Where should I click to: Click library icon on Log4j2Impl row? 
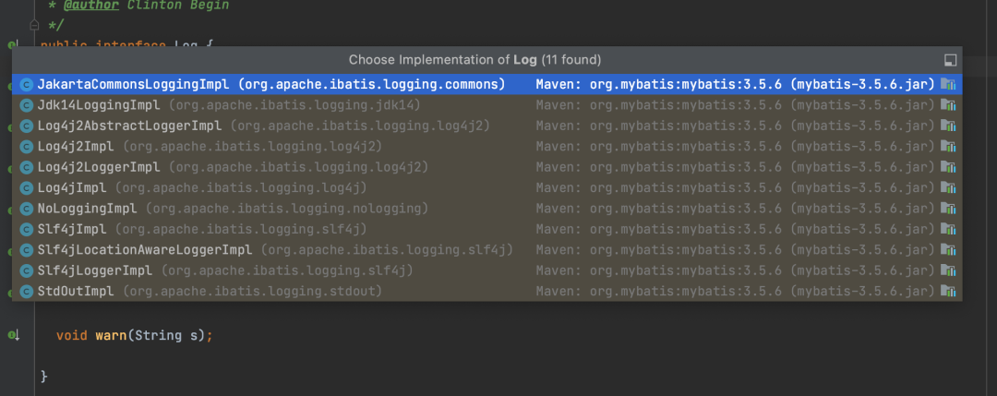948,147
